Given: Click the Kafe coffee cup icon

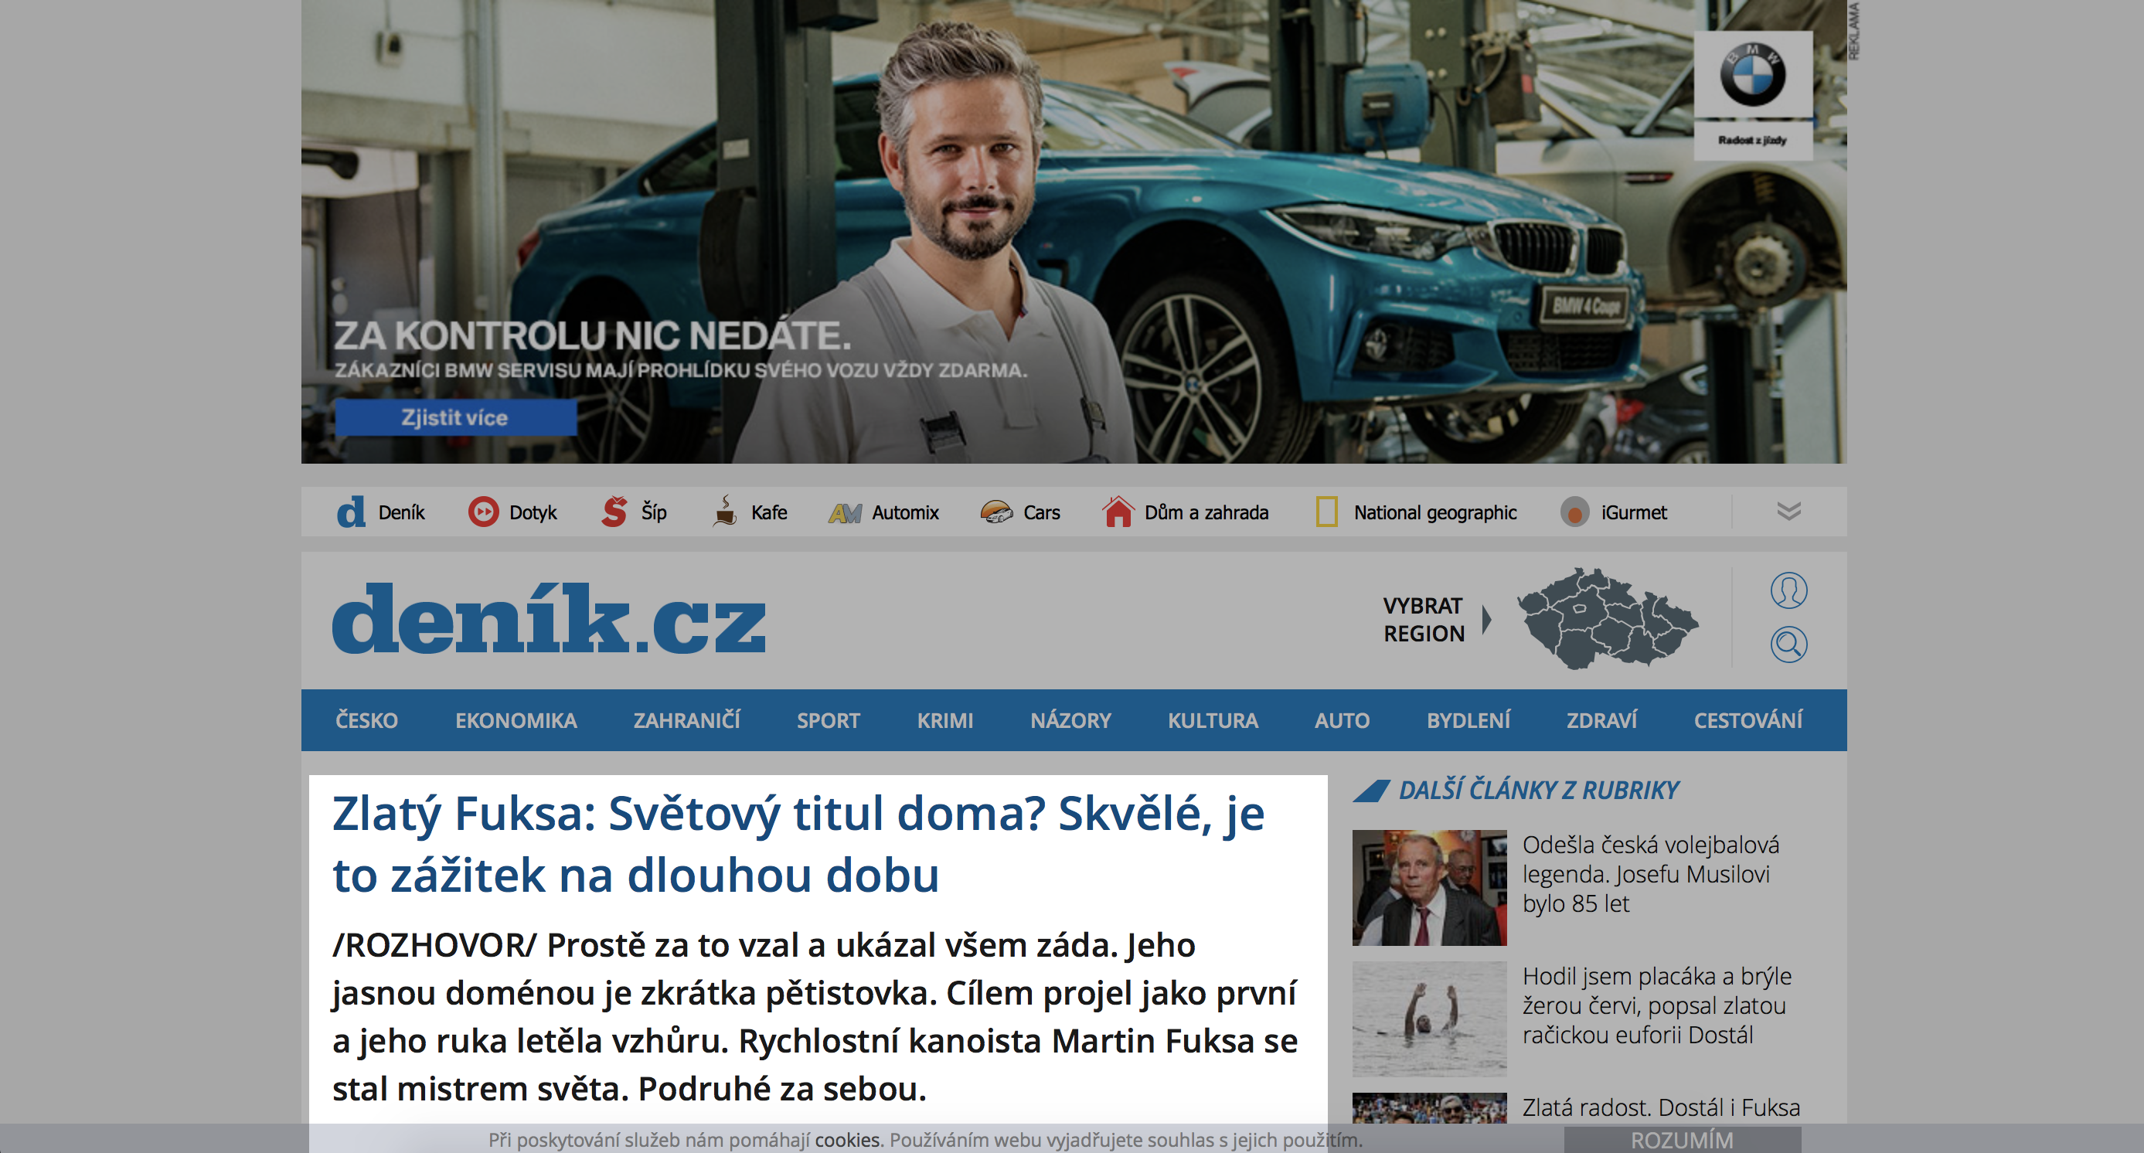Looking at the screenshot, I should (x=725, y=512).
